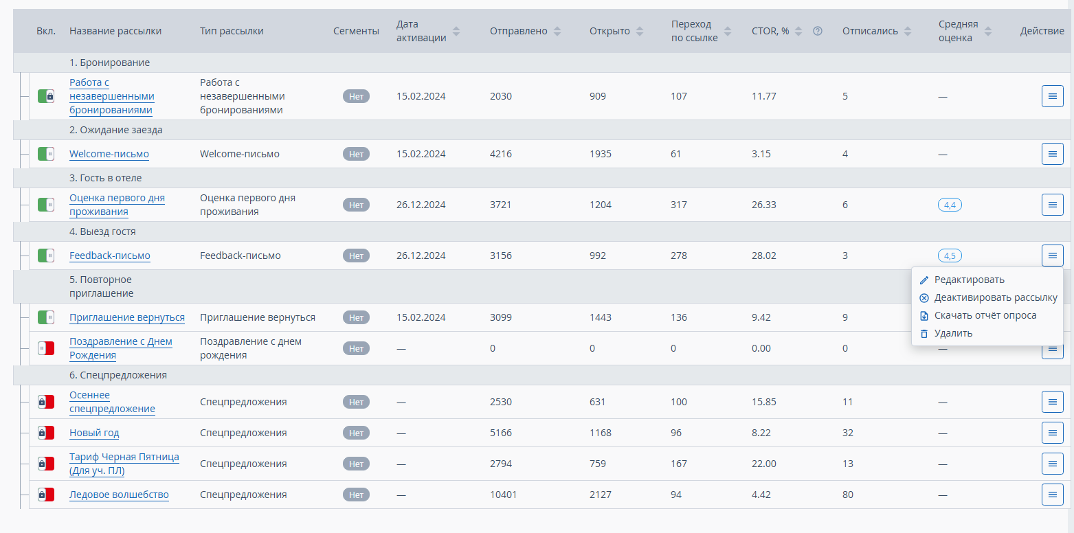The width and height of the screenshot is (1074, 533).
Task: Open the Осеннее спецпредложение link
Action: (x=112, y=402)
